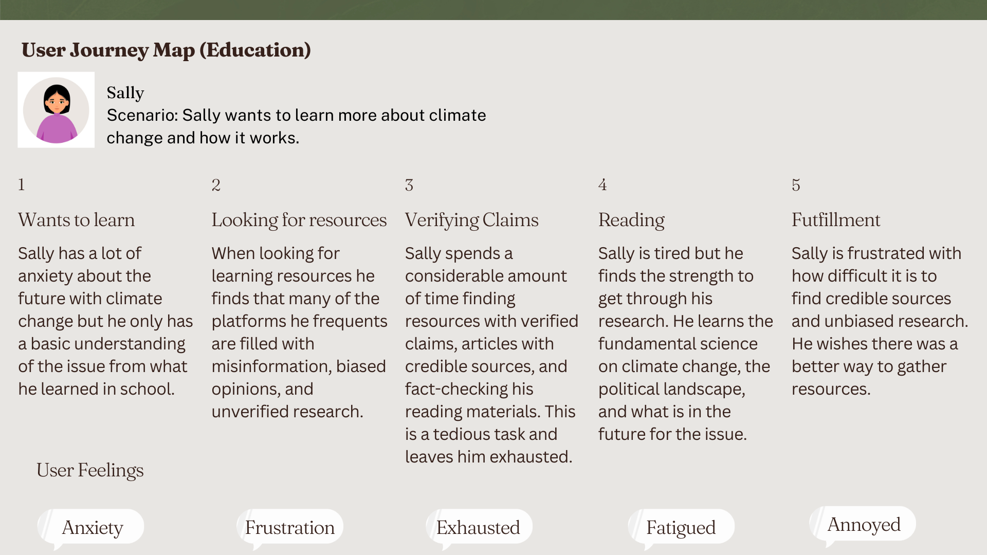This screenshot has width=987, height=555.
Task: Click the name Sally beside avatar
Action: (125, 93)
